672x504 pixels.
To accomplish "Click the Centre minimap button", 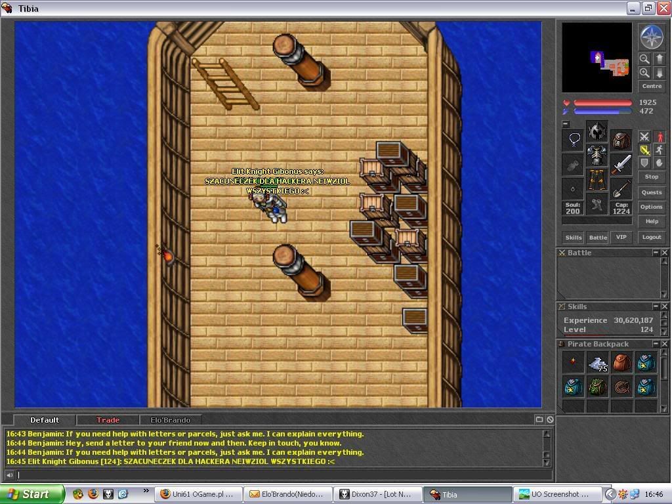I will tap(652, 86).
